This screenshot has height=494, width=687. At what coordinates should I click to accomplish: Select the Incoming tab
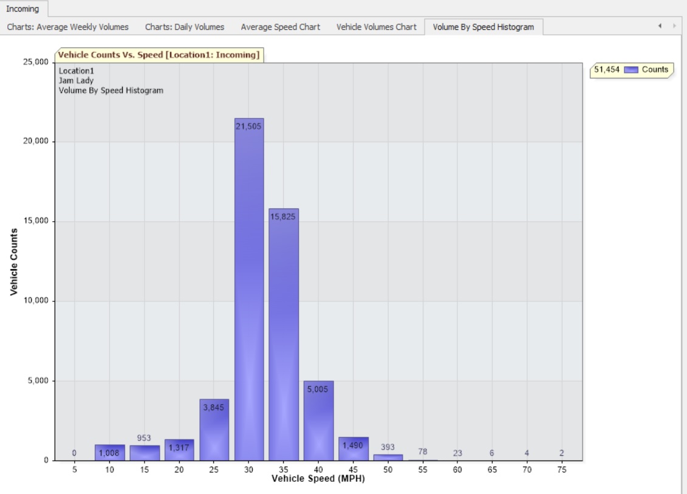pos(23,9)
